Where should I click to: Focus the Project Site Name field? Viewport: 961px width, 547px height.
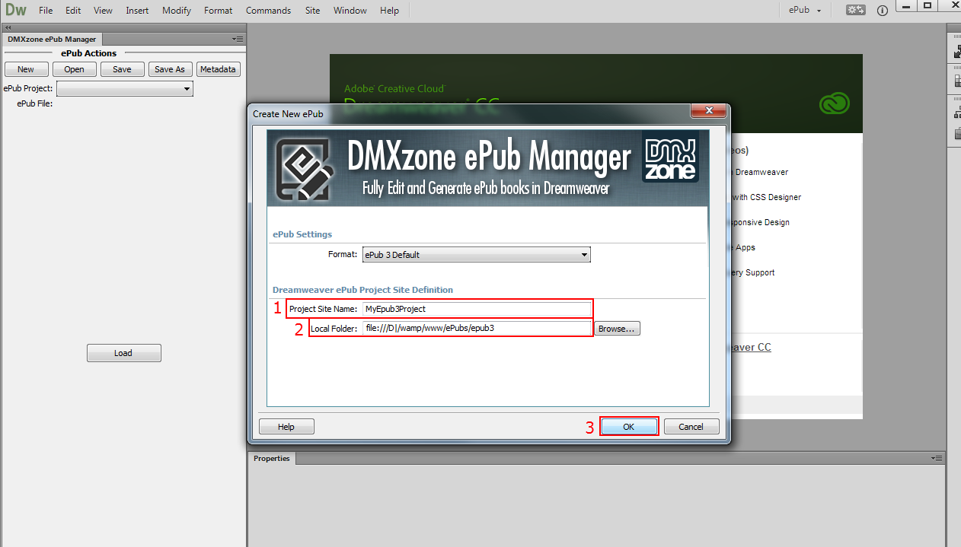pos(477,309)
